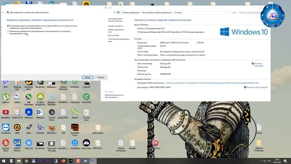The image size is (291, 164).
Task: Open the TeamViewer desktop shortcut
Action: tap(5, 128)
